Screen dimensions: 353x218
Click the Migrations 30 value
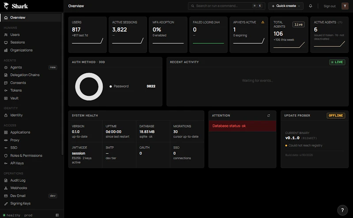[x=175, y=132]
